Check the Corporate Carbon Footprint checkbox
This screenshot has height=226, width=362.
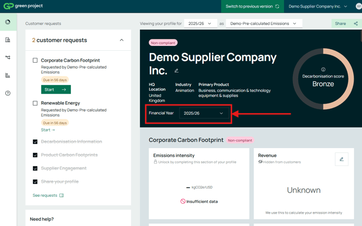(x=35, y=61)
